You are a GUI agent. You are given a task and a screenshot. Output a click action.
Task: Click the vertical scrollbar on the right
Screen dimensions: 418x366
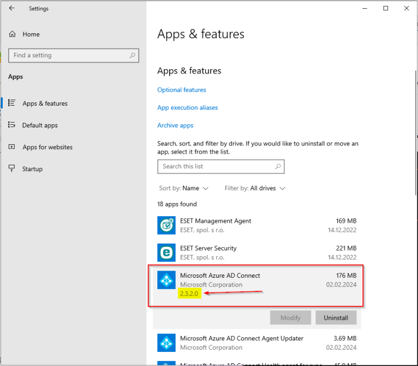tap(416, 133)
